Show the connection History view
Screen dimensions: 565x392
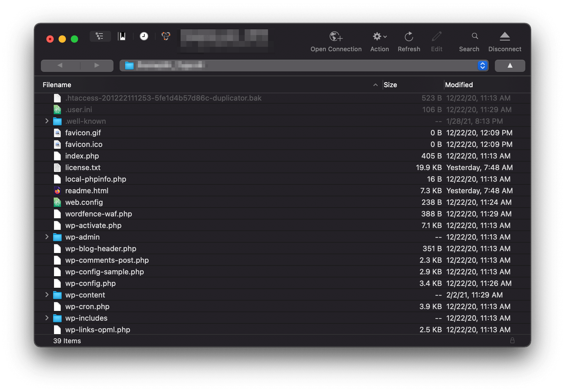[x=144, y=36]
